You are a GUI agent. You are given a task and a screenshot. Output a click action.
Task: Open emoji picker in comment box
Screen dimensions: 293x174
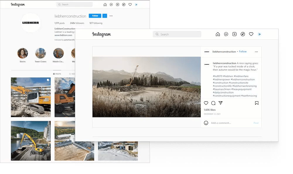click(x=206, y=123)
